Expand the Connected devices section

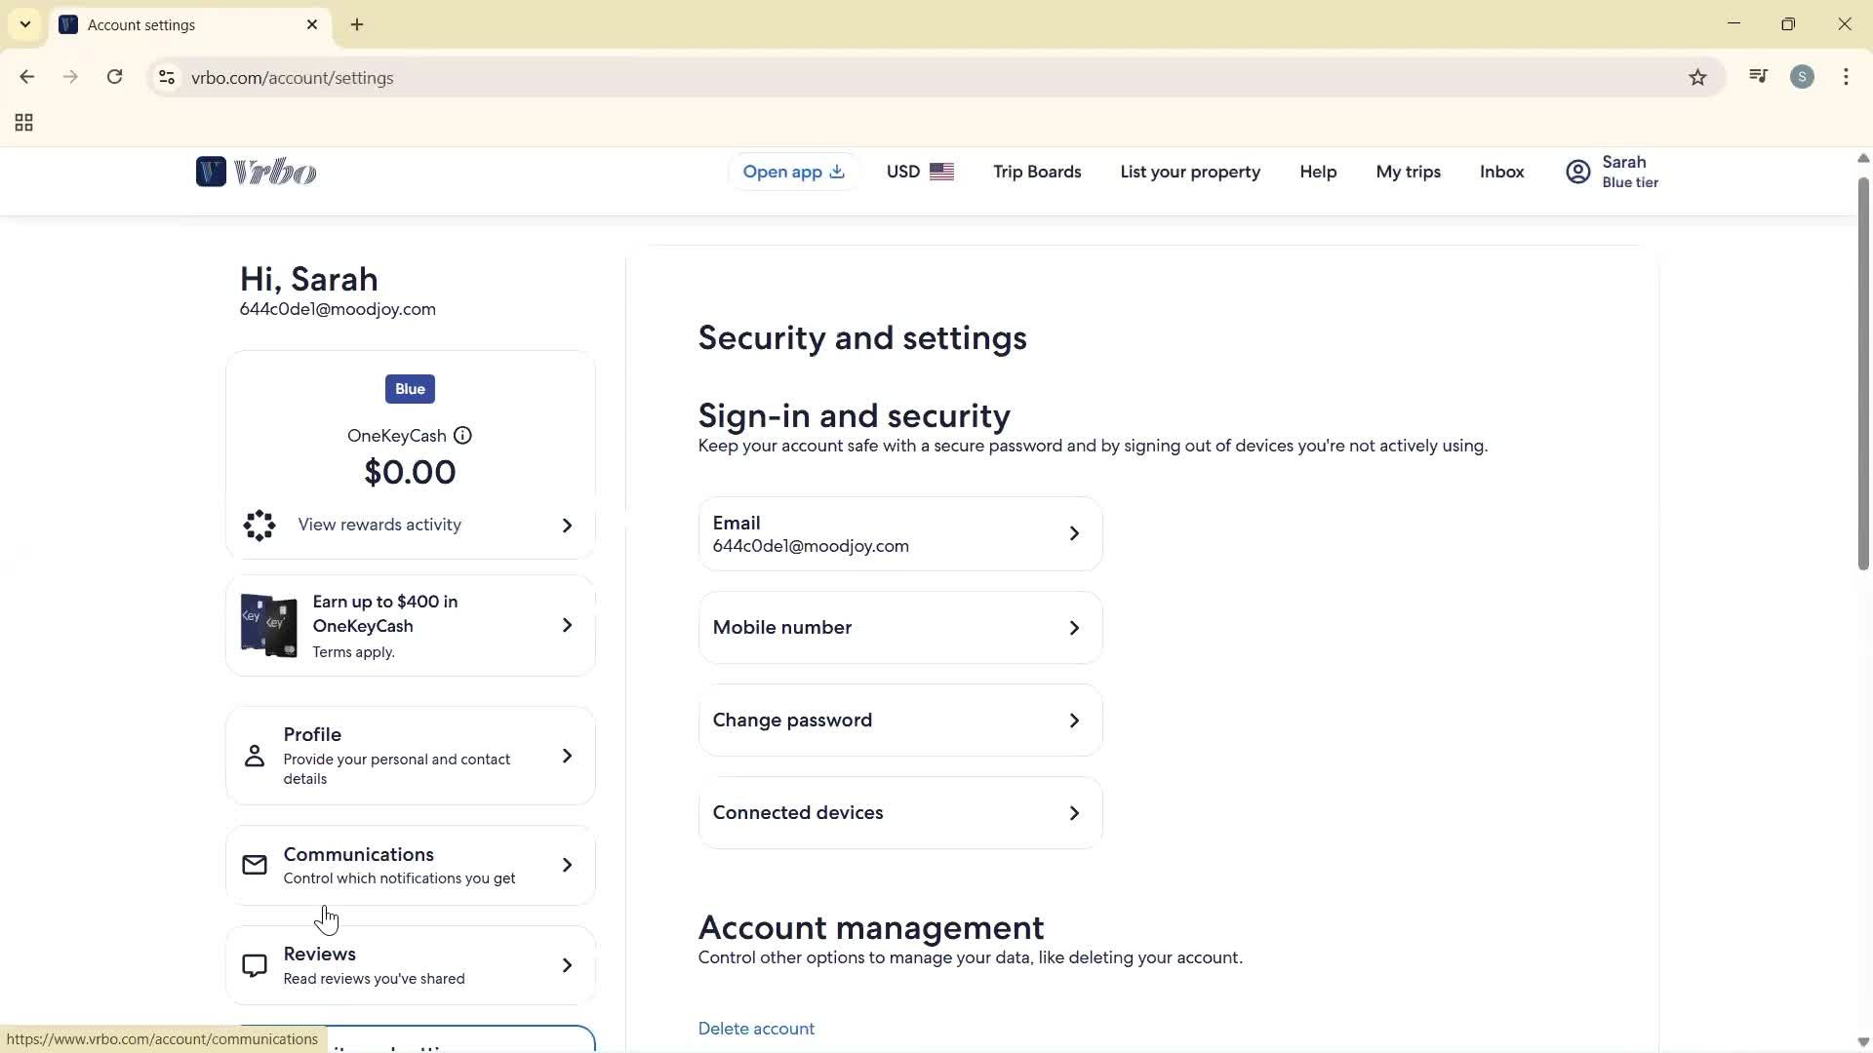[898, 812]
